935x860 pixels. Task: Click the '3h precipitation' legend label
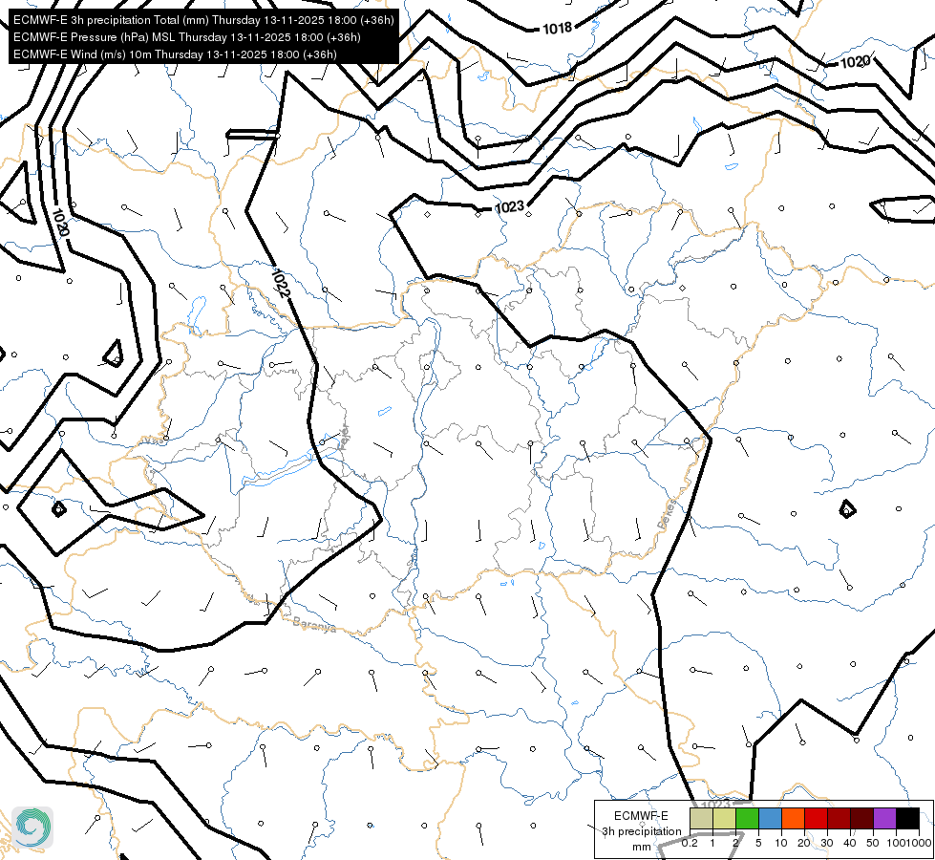tap(641, 831)
